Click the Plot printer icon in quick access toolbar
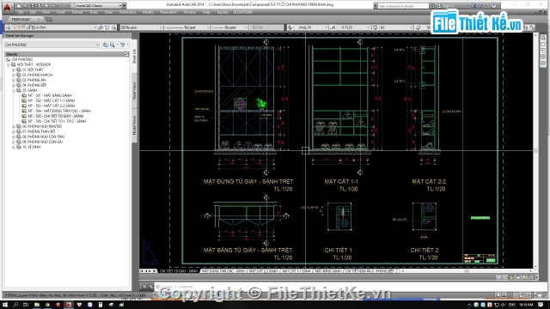This screenshot has width=550, height=309. pyautogui.click(x=46, y=6)
